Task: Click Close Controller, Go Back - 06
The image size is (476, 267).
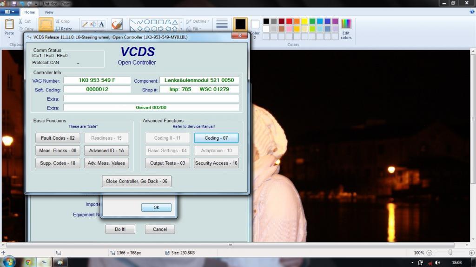Action: pyautogui.click(x=137, y=181)
